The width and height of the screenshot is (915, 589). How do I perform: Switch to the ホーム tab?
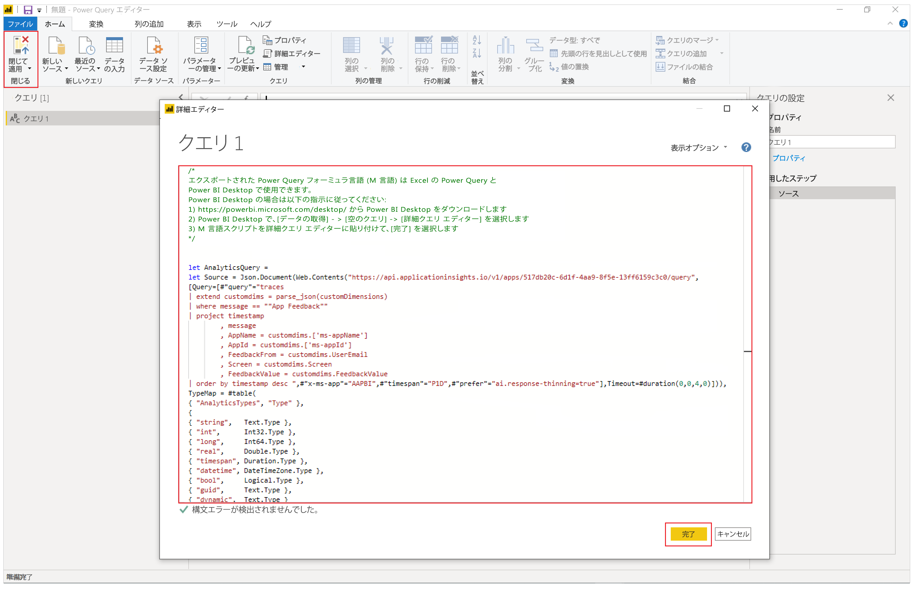click(x=55, y=24)
